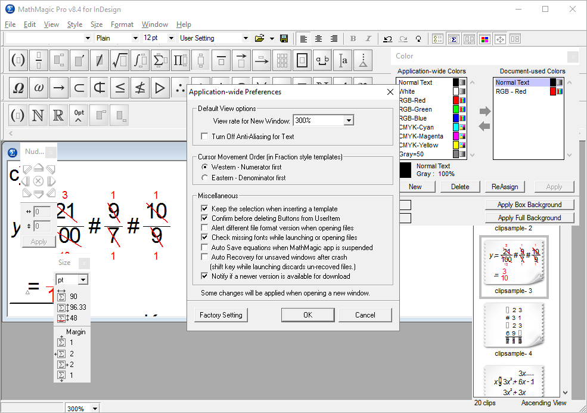
Task: Open the Plain style dropdown
Action: click(135, 38)
